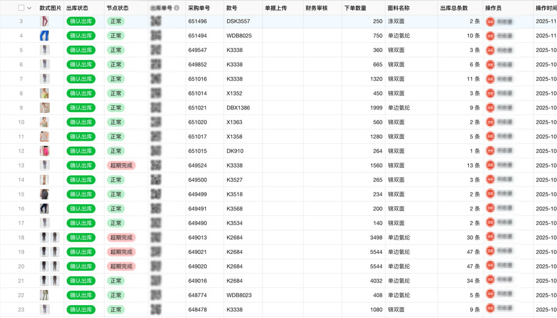Open the pink garment thumbnail in row 12
The height and width of the screenshot is (318, 557).
pos(45,151)
